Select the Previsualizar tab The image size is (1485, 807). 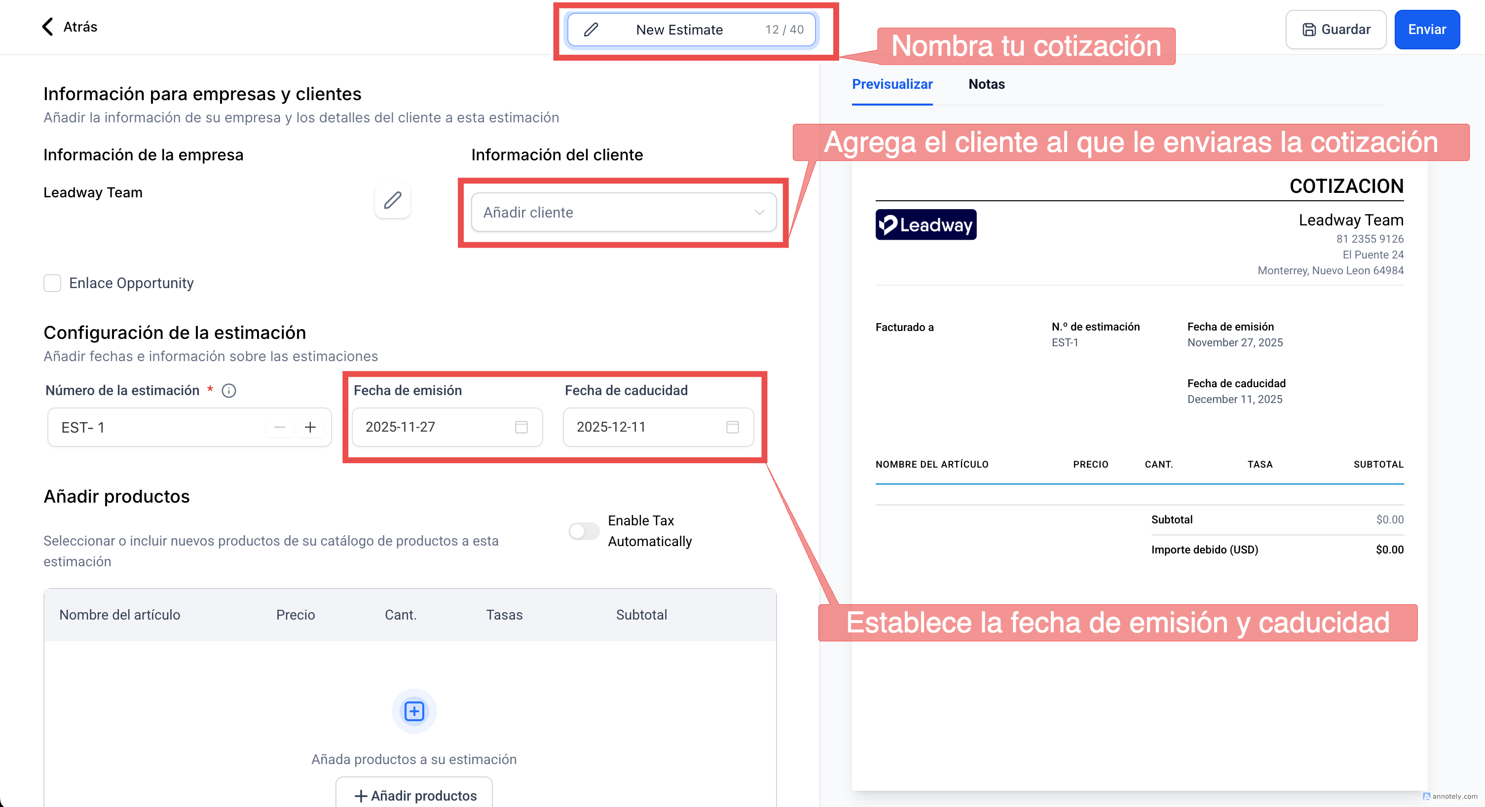tap(892, 84)
